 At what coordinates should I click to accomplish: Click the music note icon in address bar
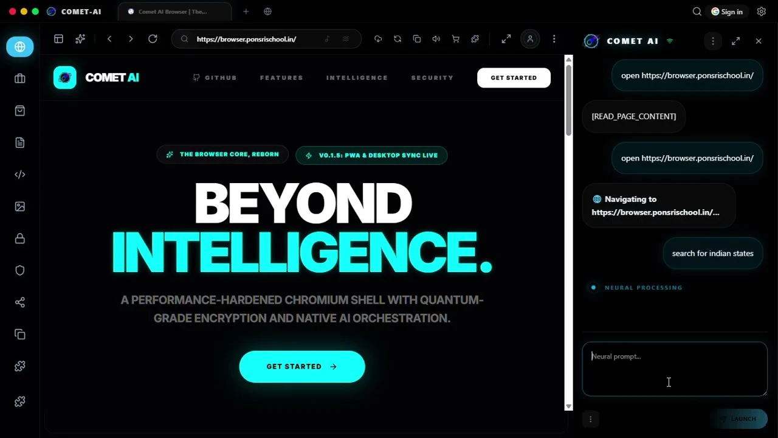tap(327, 39)
